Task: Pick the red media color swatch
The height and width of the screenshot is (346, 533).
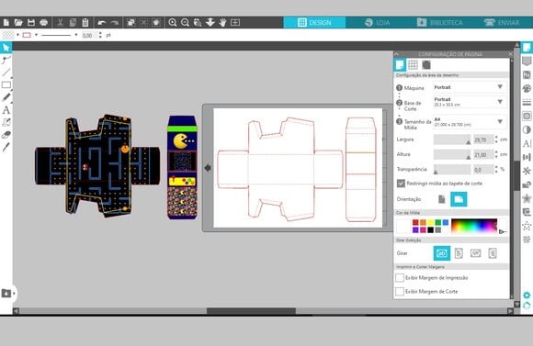Action: pyautogui.click(x=415, y=222)
